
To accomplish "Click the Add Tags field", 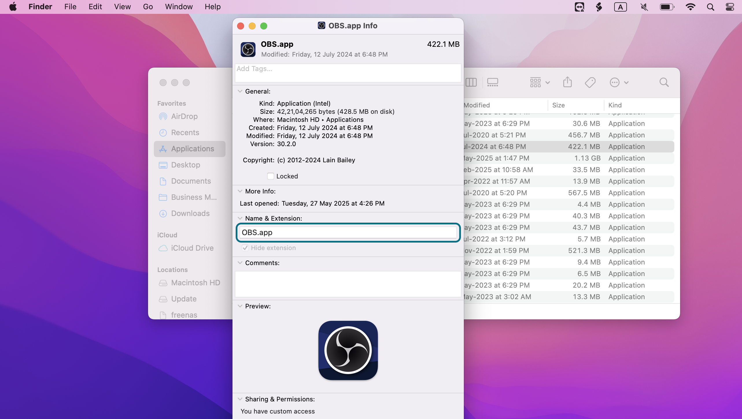I will (348, 73).
